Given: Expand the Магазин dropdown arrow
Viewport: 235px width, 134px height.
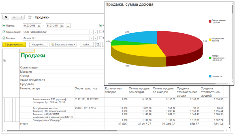Looking at the screenshot, I should pyautogui.click(x=91, y=38).
